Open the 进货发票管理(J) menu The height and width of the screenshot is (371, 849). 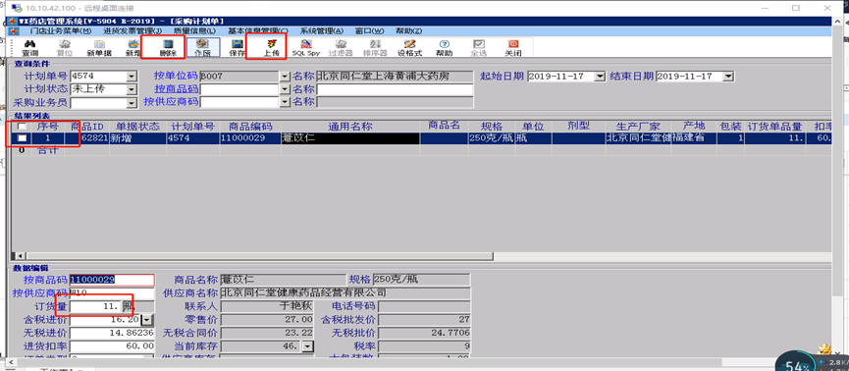click(133, 30)
